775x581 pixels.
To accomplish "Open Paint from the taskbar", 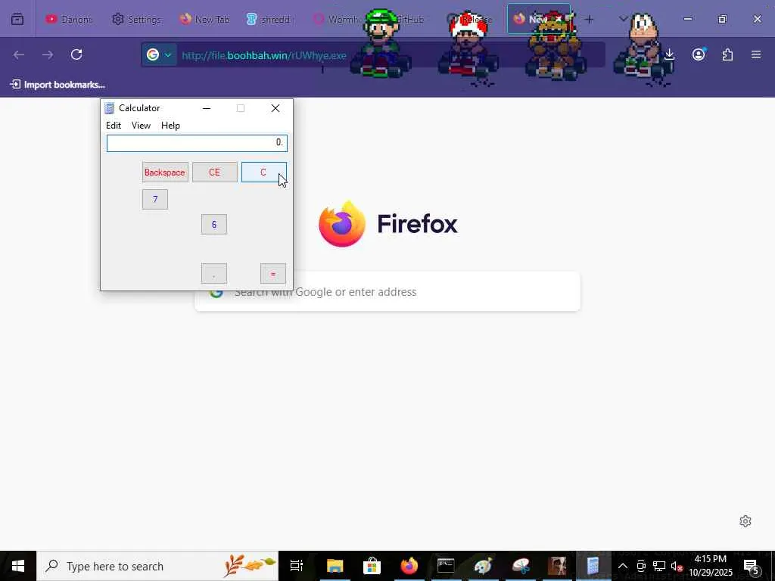I will point(483,566).
